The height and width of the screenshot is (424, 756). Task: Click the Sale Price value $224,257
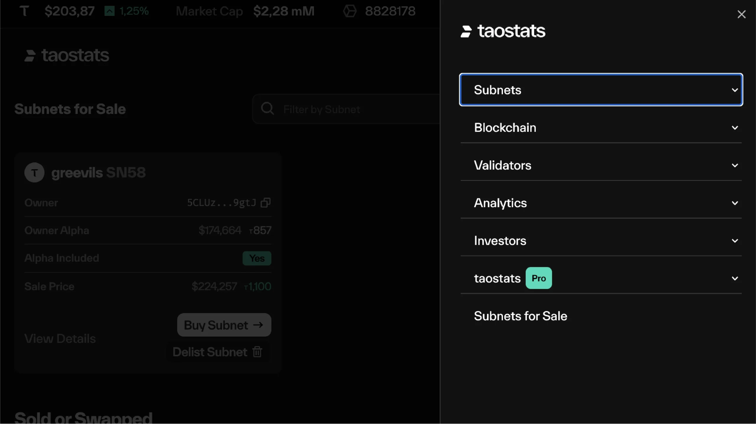[x=214, y=286]
